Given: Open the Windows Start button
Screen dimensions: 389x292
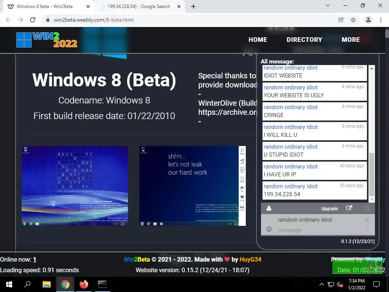Looking at the screenshot, I should click(x=9, y=284).
